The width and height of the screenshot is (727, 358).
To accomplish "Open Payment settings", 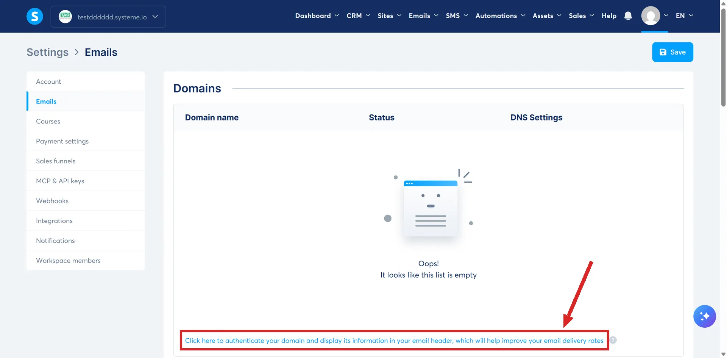I will 86,141.
